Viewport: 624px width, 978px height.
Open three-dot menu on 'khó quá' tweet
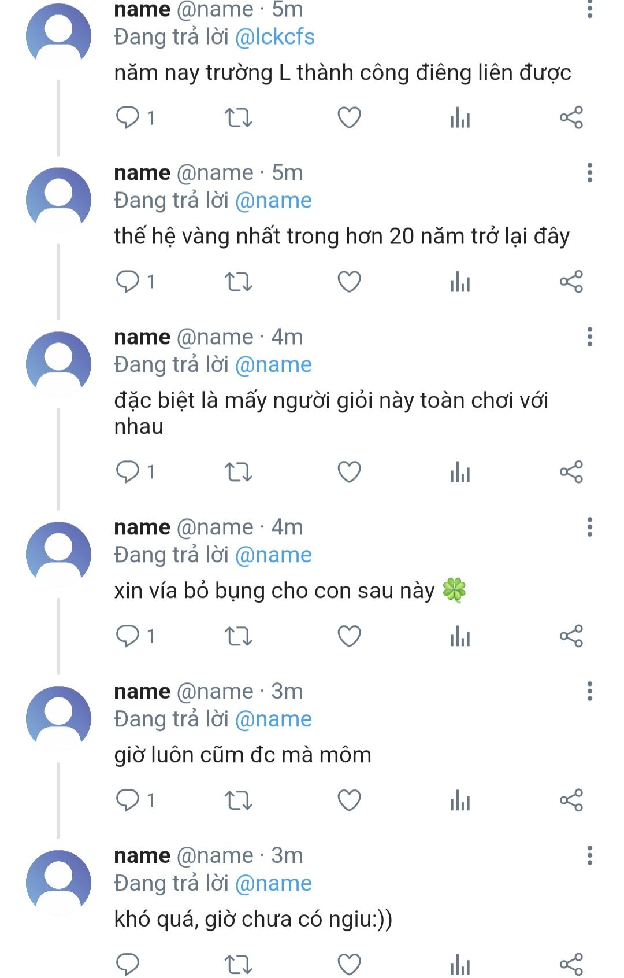point(589,856)
